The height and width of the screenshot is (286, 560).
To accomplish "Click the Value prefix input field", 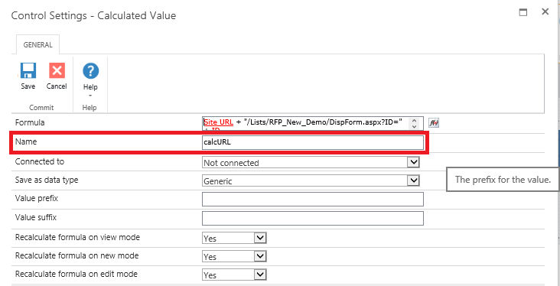I will 312,200.
